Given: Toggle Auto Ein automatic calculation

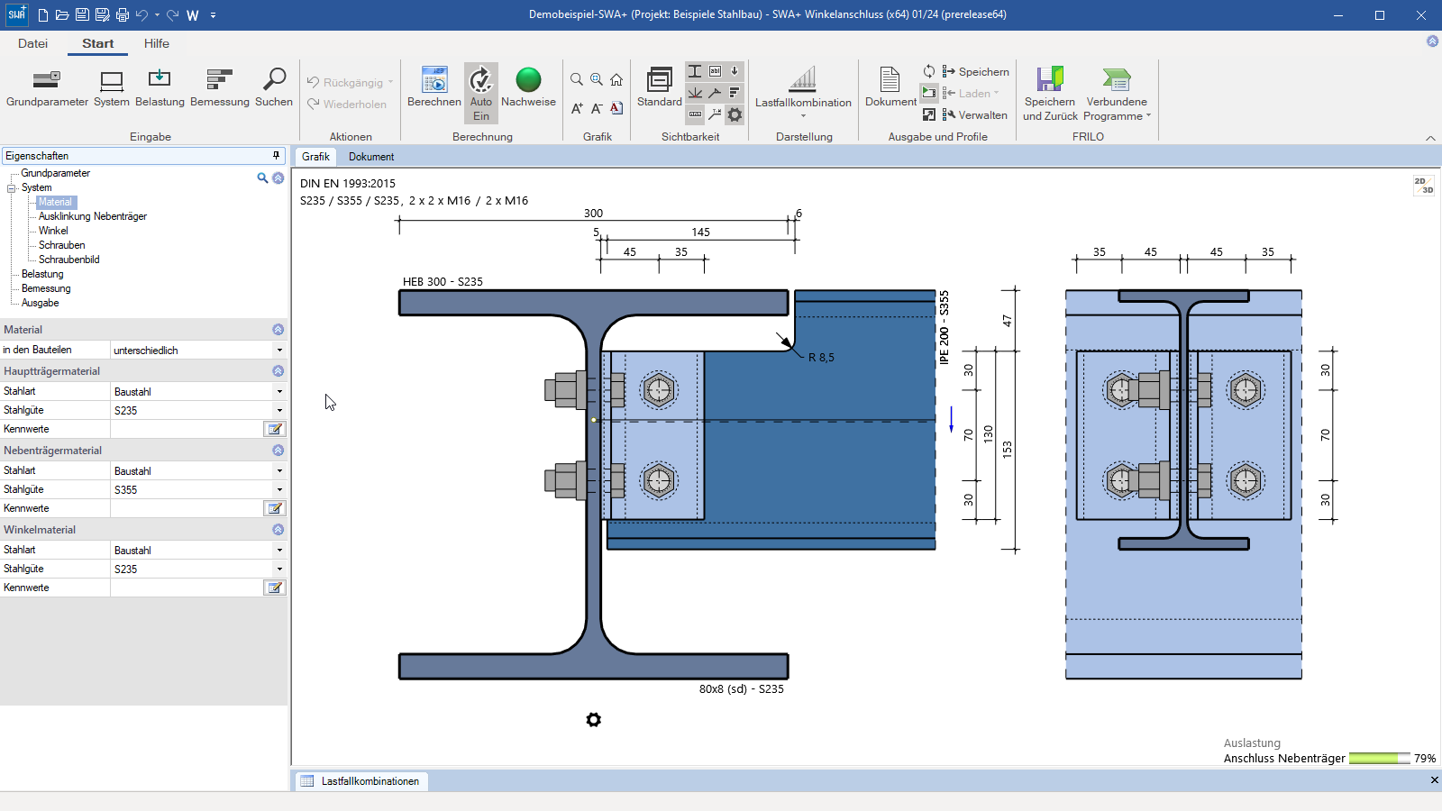Looking at the screenshot, I should click(481, 93).
